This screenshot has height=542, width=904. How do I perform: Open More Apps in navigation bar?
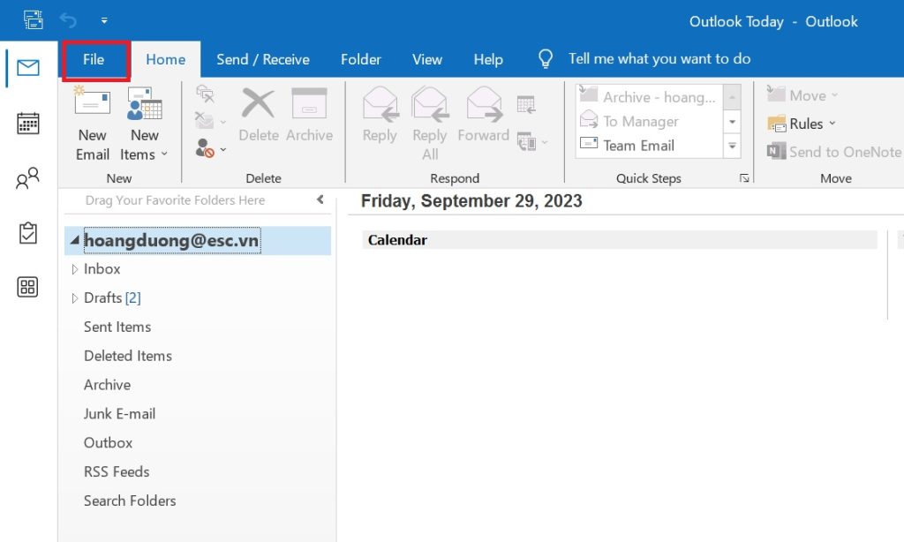coord(27,287)
